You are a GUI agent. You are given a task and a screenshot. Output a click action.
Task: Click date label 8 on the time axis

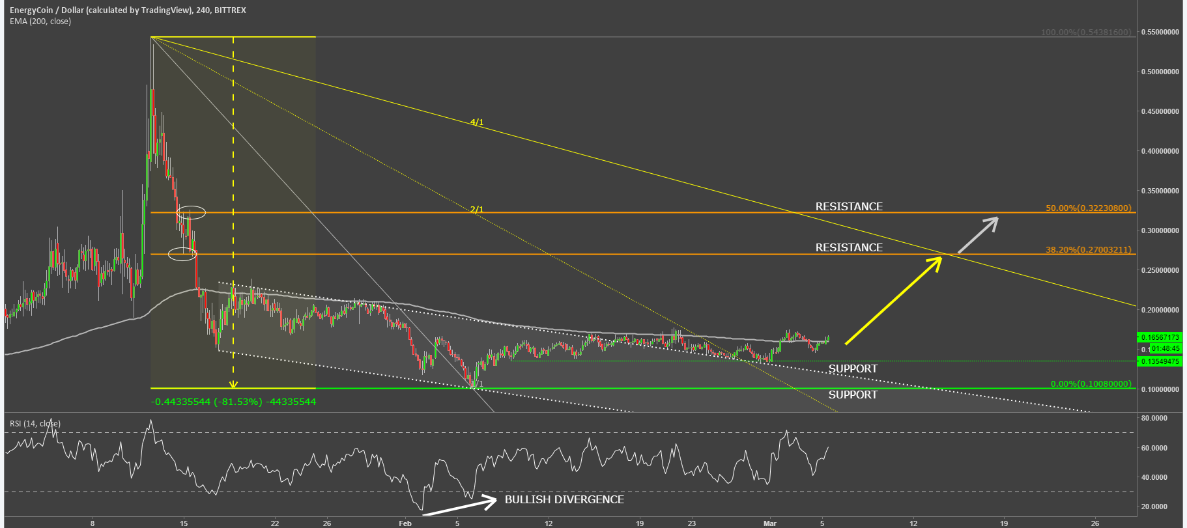coord(93,523)
